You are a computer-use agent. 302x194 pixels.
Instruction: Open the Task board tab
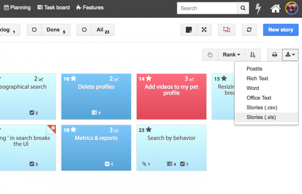pyautogui.click(x=53, y=7)
